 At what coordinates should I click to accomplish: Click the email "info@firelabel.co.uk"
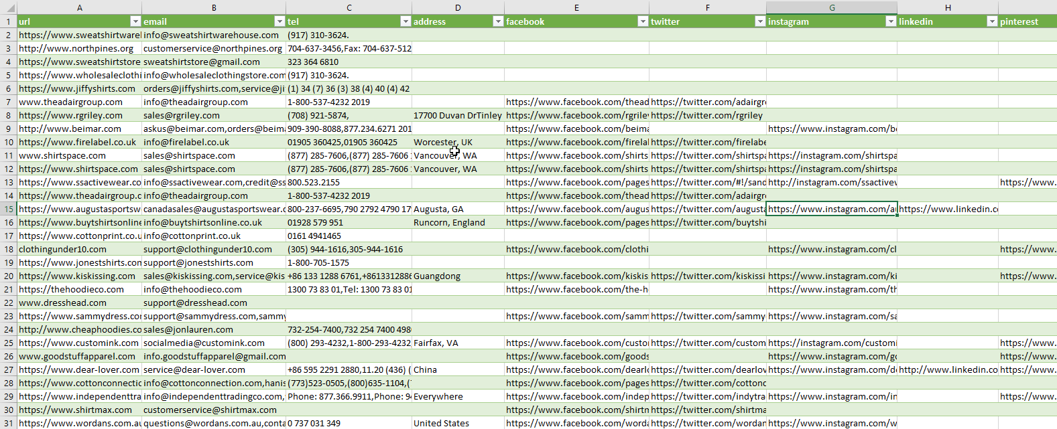tap(214, 142)
